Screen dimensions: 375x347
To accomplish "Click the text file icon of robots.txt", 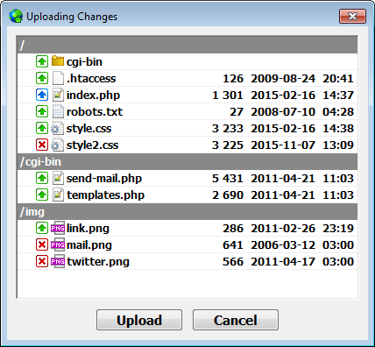I will tap(58, 111).
